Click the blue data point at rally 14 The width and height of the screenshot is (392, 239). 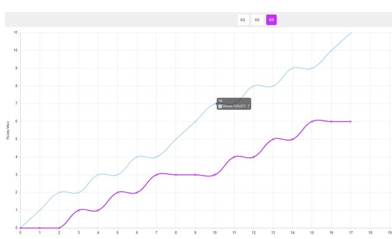point(292,68)
